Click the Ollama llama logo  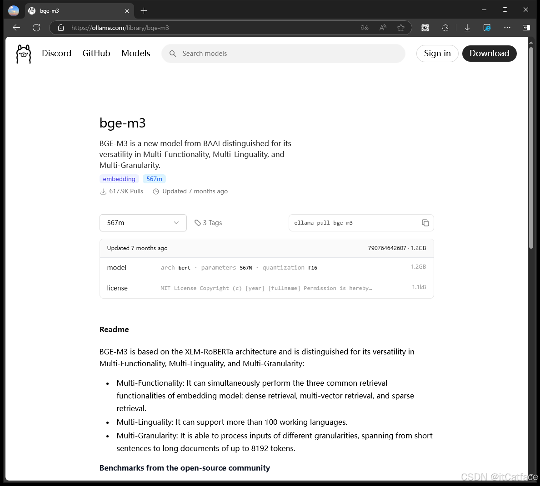coord(24,54)
